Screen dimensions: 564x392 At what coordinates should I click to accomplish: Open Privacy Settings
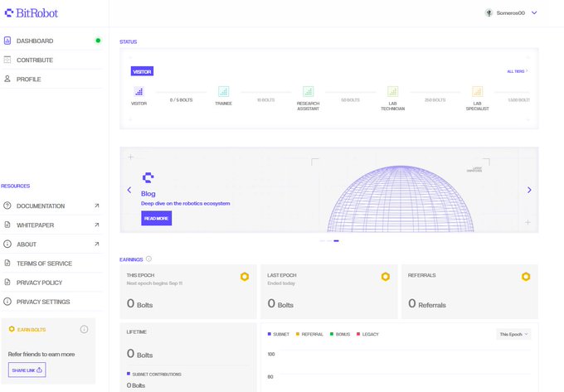[x=51, y=302]
